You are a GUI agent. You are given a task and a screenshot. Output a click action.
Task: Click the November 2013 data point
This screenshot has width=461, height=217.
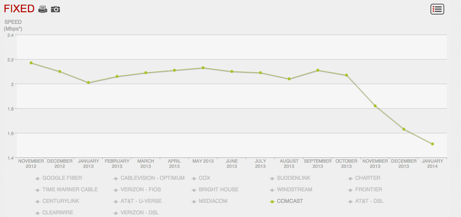(x=375, y=106)
